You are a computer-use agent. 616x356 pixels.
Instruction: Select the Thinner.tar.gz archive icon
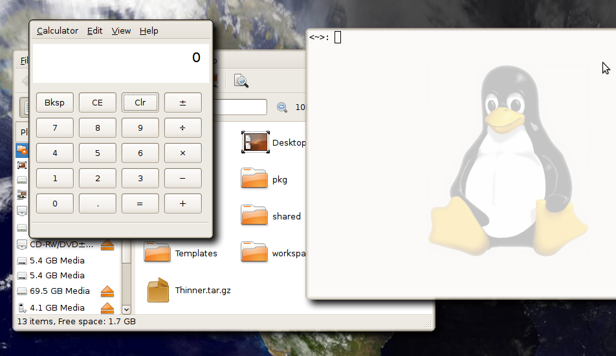[x=158, y=290]
